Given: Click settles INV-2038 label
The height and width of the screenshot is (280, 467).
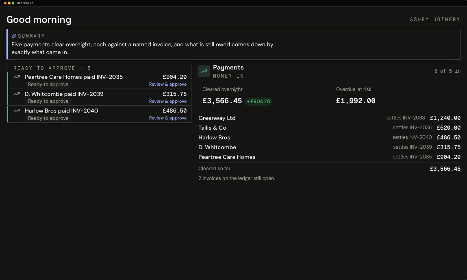Looking at the screenshot, I should pyautogui.click(x=406, y=118).
